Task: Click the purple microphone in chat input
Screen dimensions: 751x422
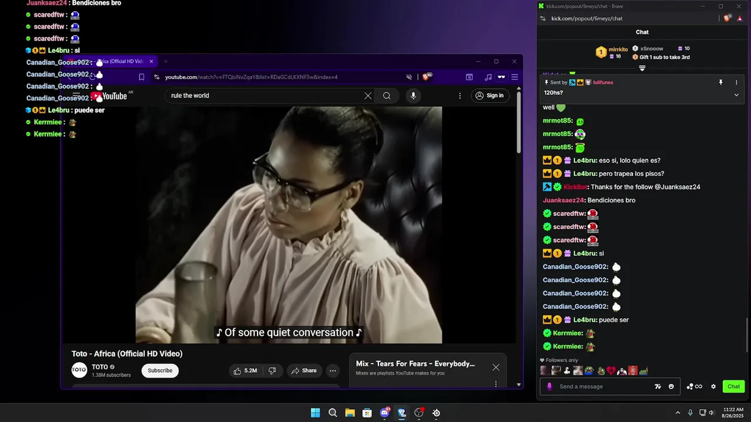Action: coord(550,387)
